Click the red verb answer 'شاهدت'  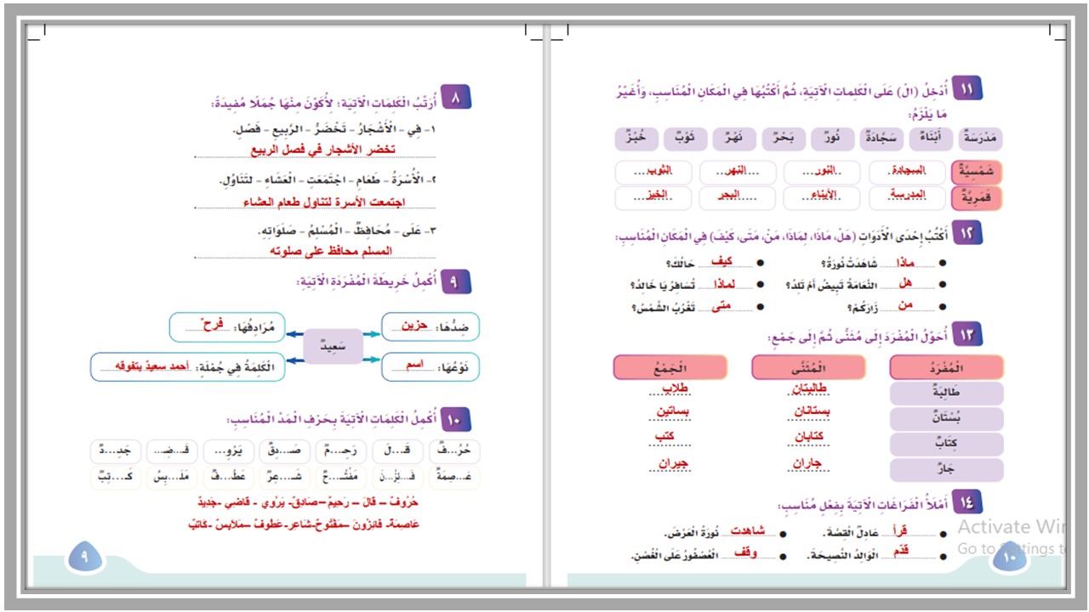(748, 531)
